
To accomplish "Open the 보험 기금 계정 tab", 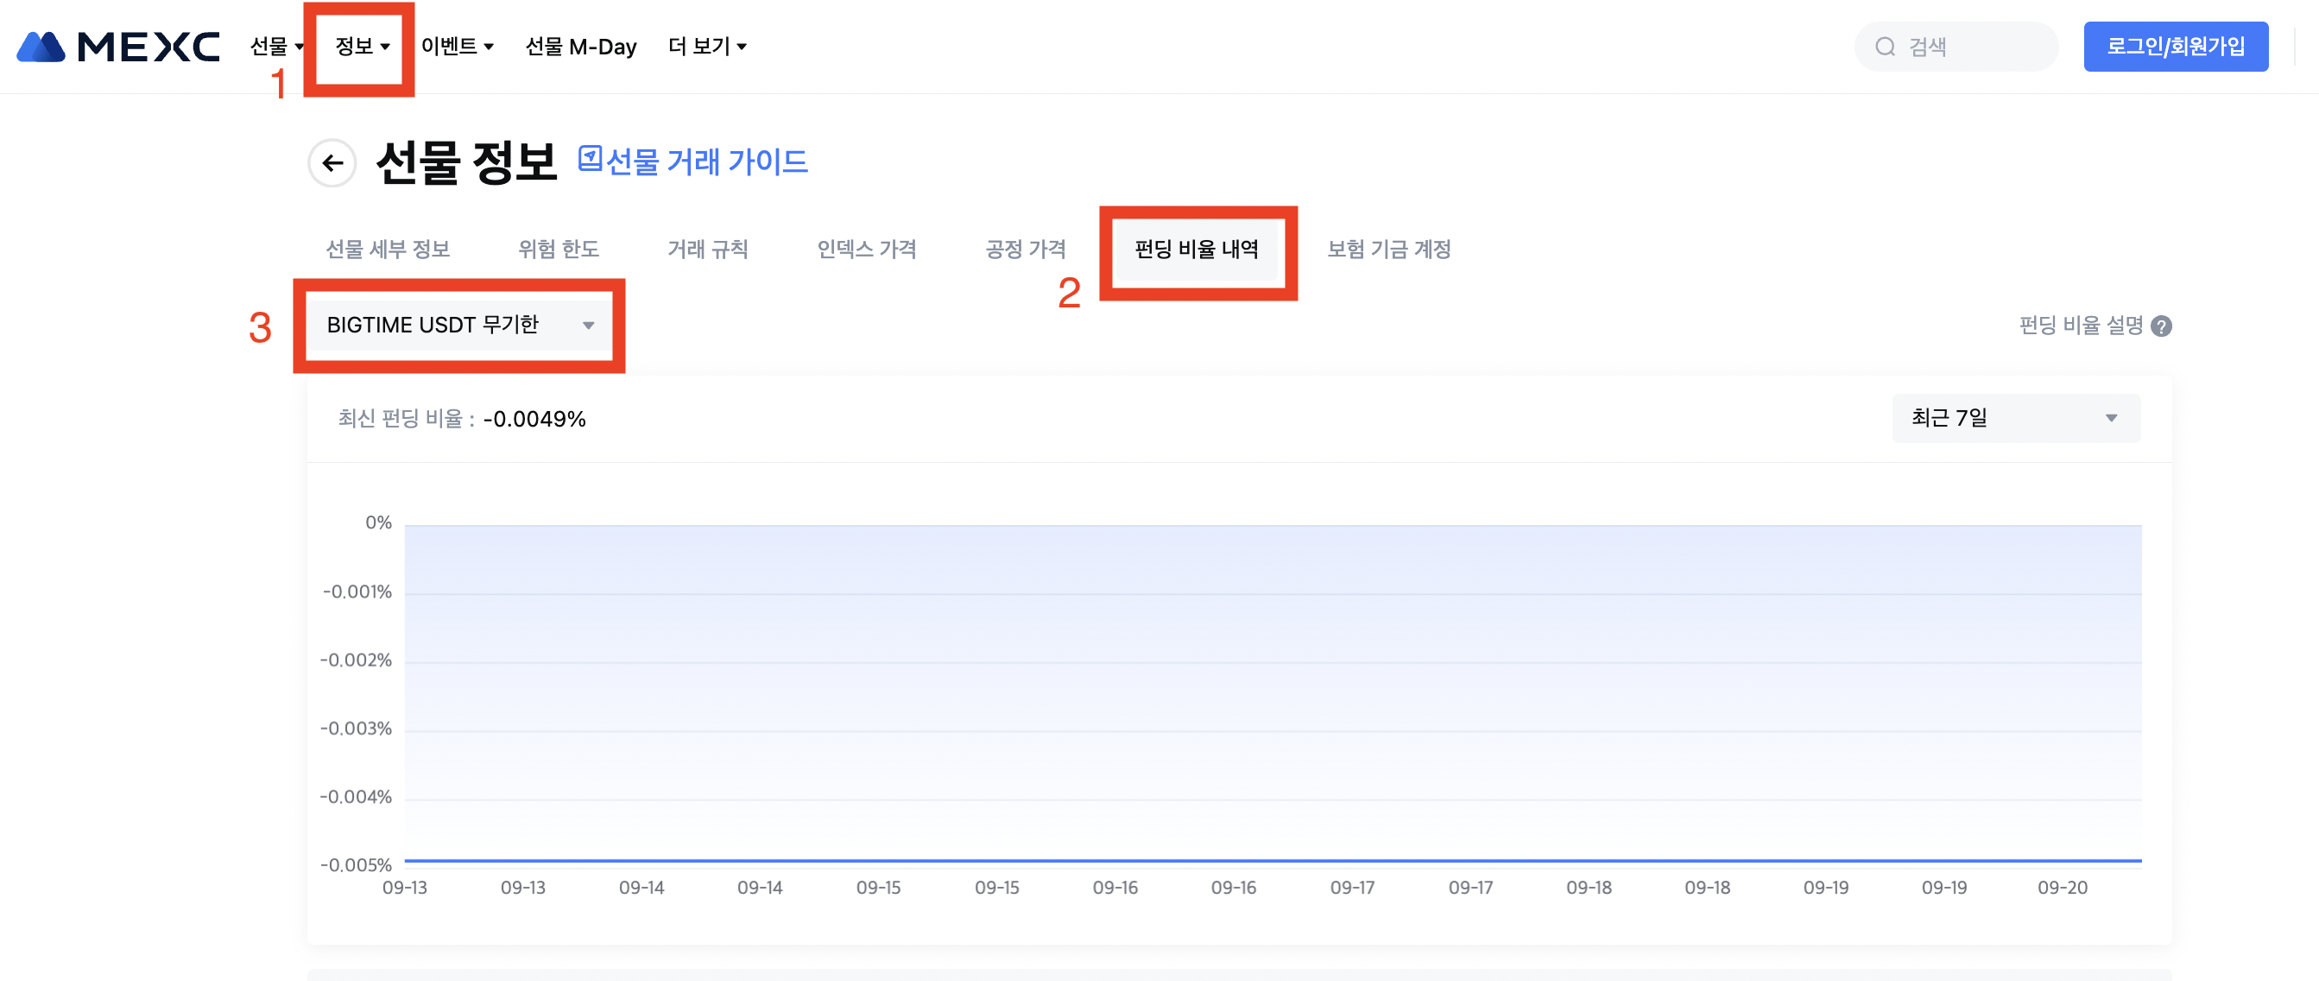I will [x=1388, y=250].
